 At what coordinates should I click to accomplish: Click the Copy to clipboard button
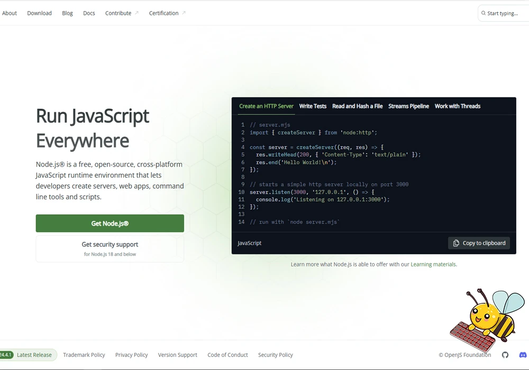479,243
